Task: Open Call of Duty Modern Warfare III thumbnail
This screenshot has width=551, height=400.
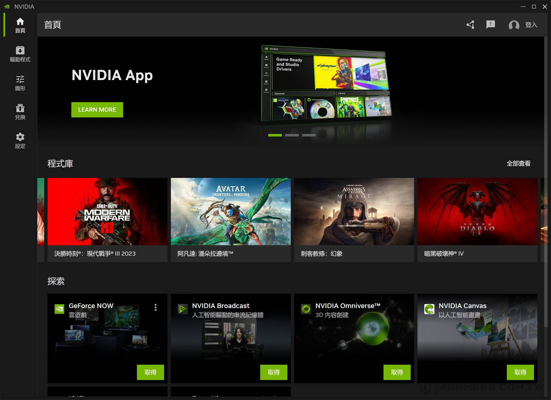Action: tap(107, 211)
